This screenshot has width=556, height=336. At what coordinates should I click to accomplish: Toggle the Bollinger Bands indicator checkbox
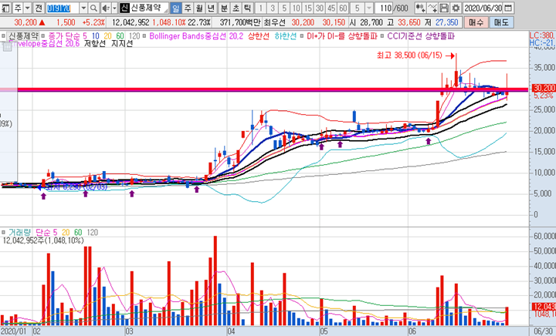[x=144, y=36]
